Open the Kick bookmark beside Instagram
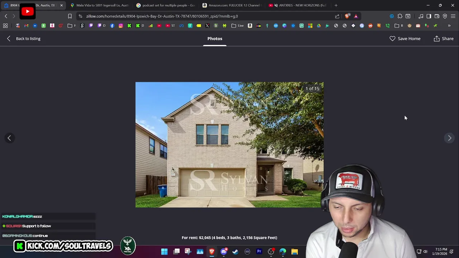 click(129, 26)
